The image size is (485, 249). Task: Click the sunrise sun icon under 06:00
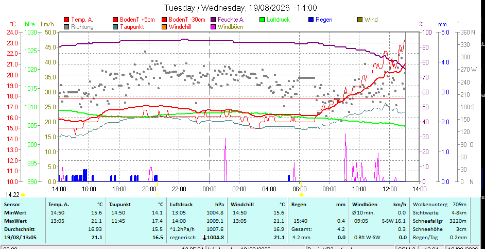302,195
